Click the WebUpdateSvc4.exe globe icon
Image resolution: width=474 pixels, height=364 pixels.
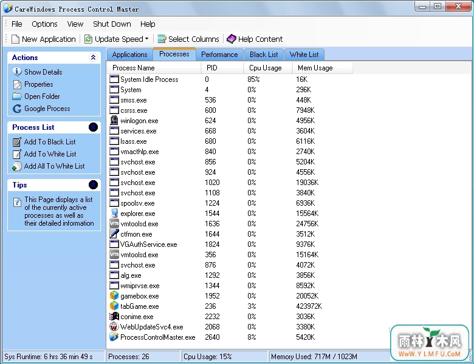pos(114,326)
